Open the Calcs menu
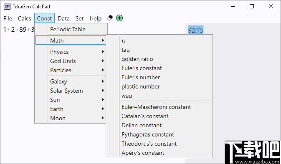 tap(25, 18)
